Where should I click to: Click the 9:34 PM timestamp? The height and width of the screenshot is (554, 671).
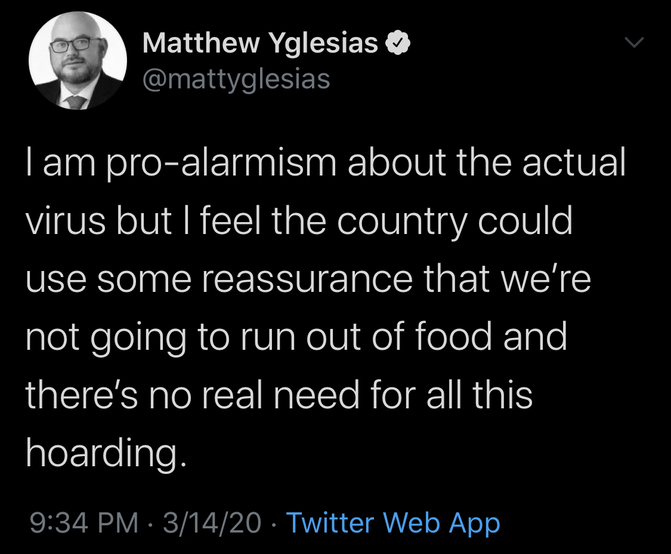click(x=82, y=522)
